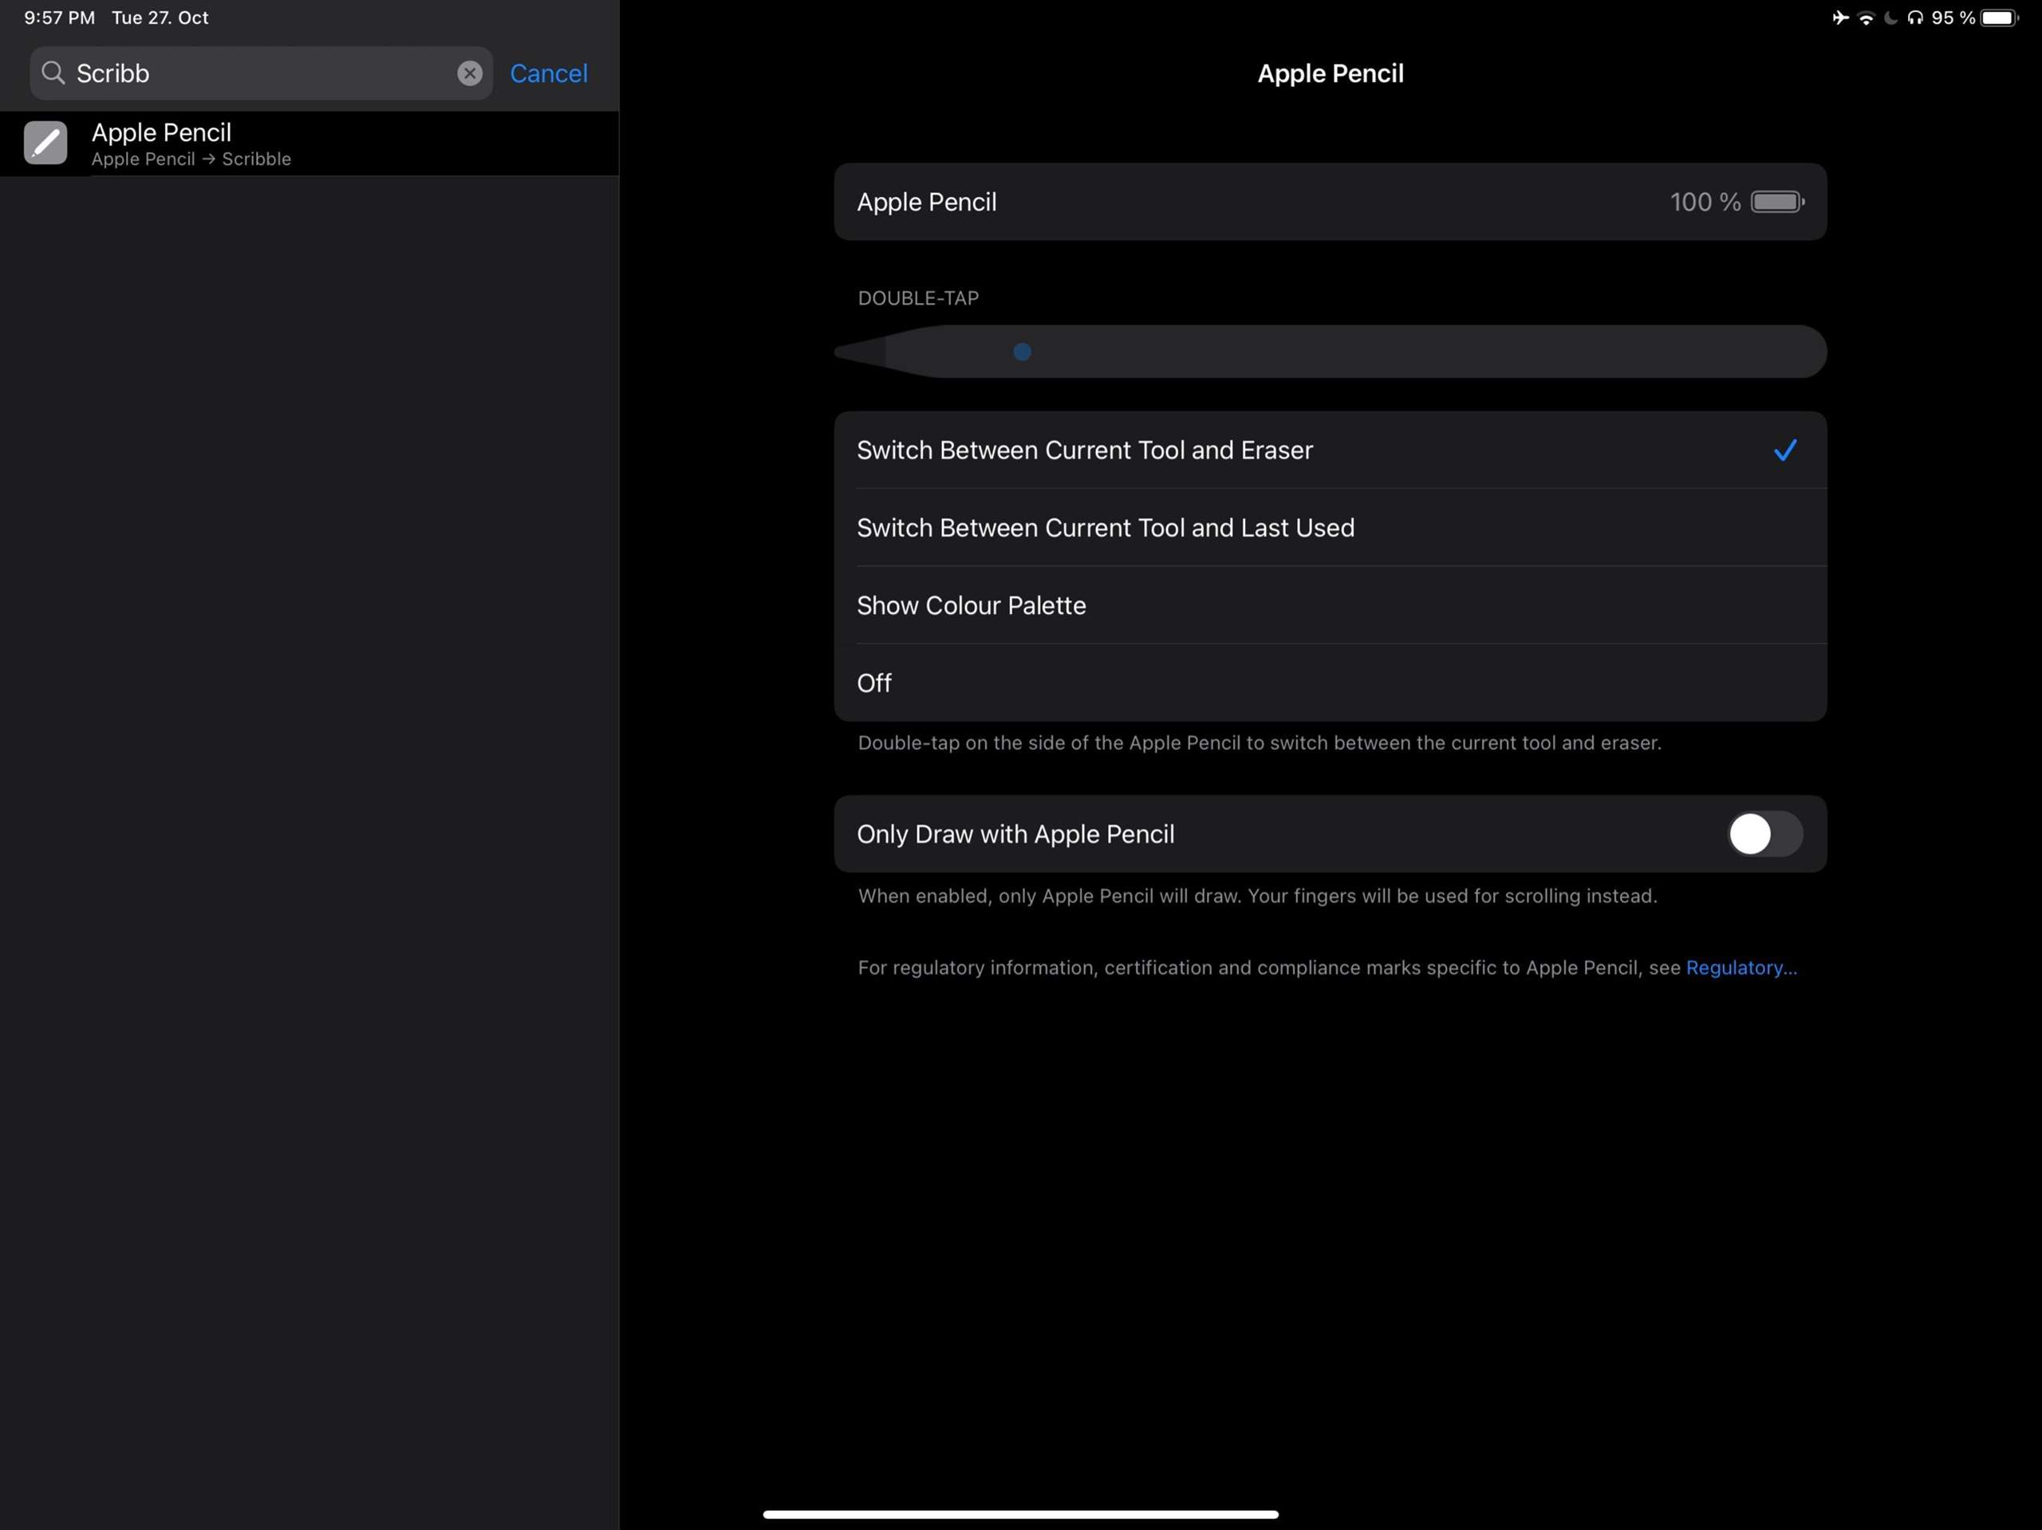
Task: Click Cancel button to dismiss search
Action: coord(548,73)
